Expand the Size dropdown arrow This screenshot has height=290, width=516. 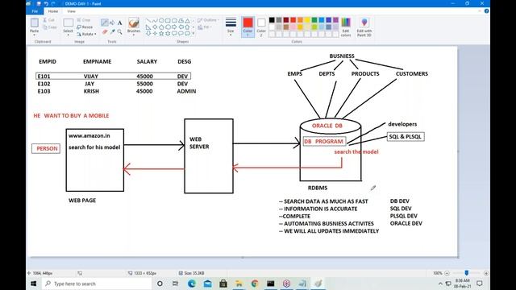click(231, 35)
